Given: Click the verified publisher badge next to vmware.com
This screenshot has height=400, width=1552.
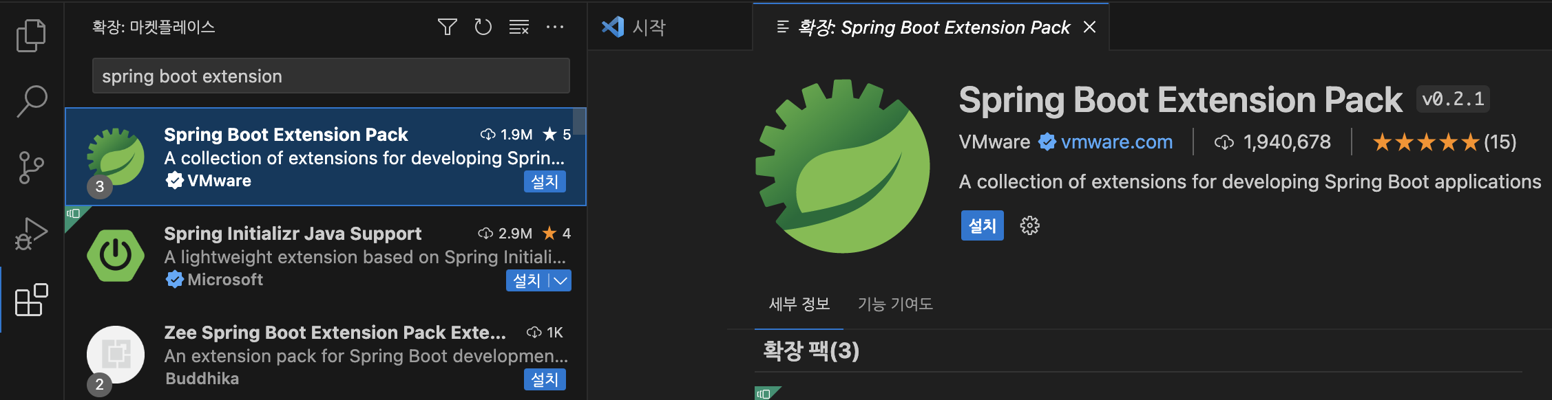Looking at the screenshot, I should click(1047, 142).
